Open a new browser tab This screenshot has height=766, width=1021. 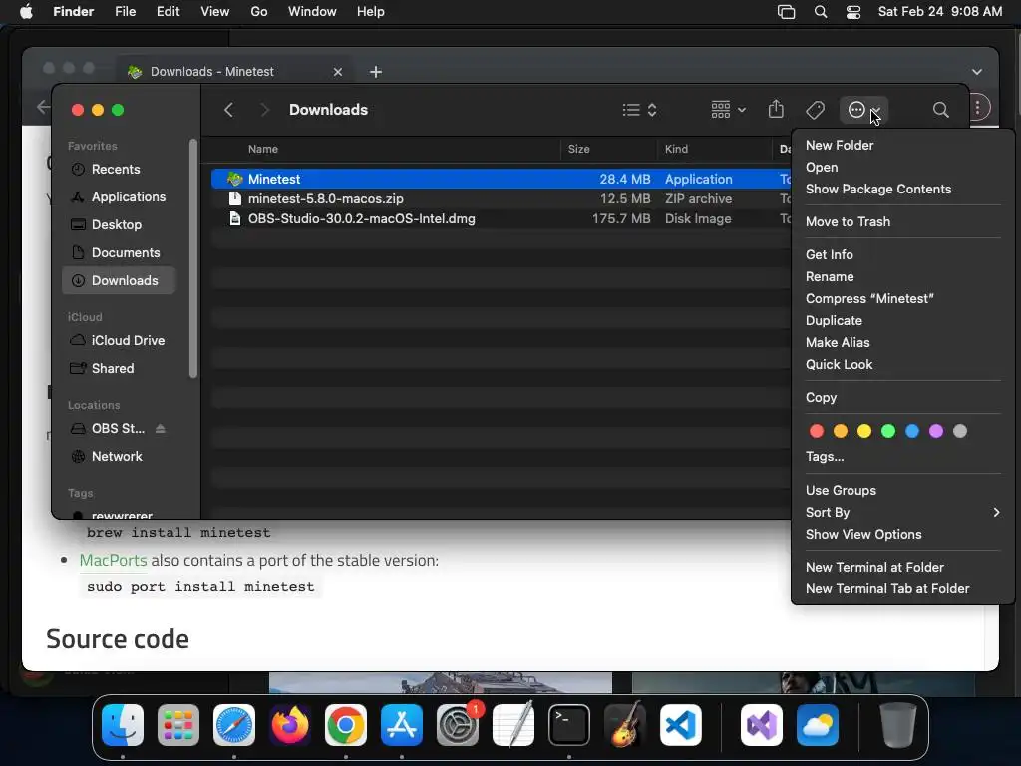pos(376,72)
